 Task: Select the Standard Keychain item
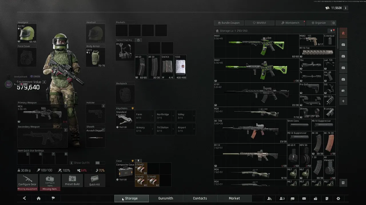pyautogui.click(x=125, y=119)
